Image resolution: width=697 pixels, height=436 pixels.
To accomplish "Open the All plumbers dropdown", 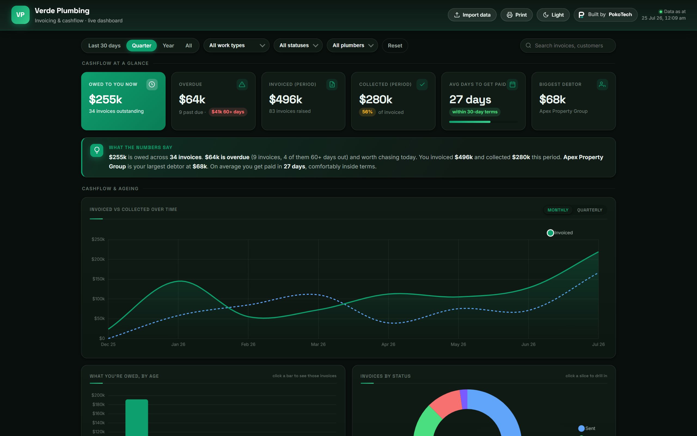I will [352, 45].
